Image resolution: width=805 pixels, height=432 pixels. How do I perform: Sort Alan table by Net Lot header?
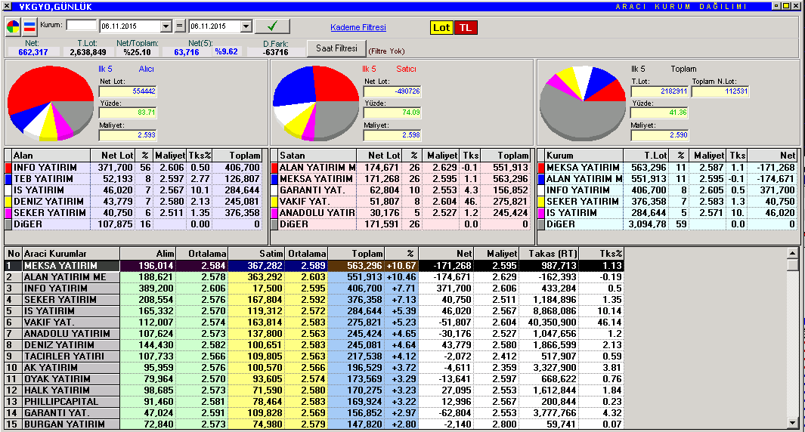(113, 156)
